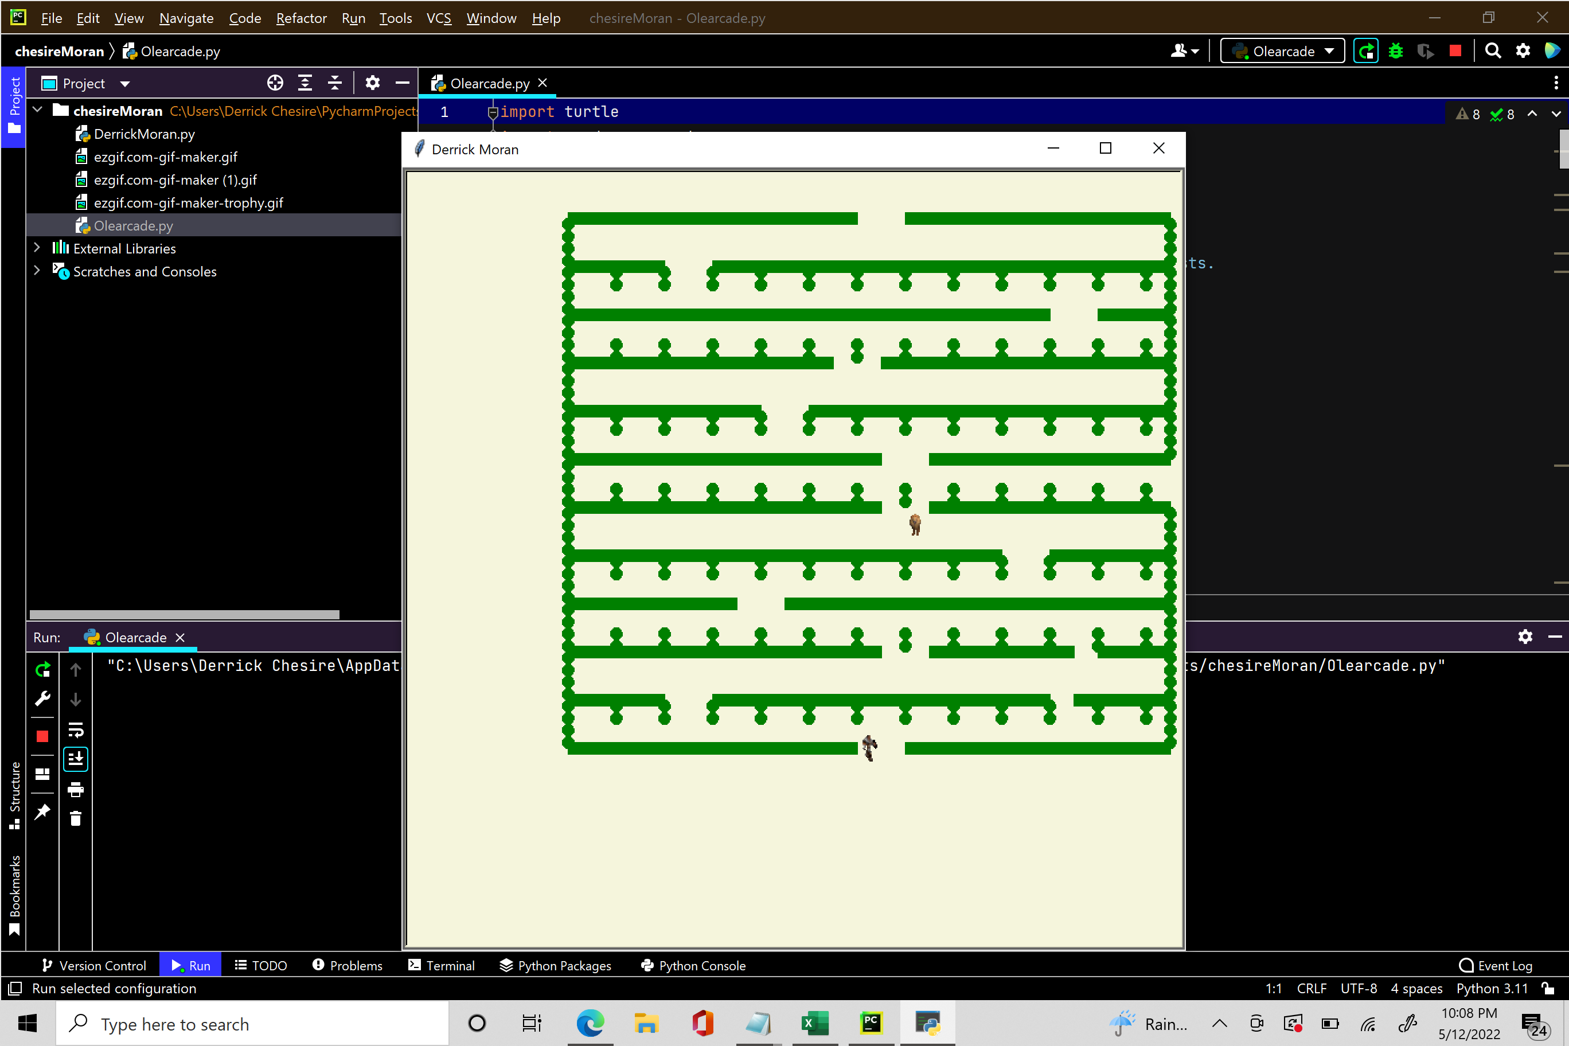Select DerrickMoran.py in project tree
Screen dimensions: 1569x1046
[143, 134]
